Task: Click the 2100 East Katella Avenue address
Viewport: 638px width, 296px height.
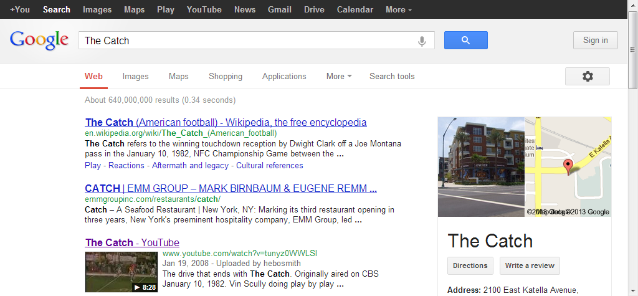Action: coord(531,290)
